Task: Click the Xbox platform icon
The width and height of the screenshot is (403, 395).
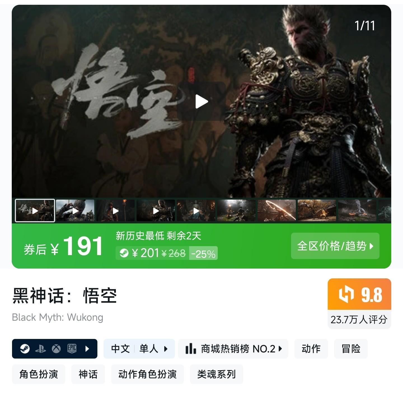Action: [56, 349]
